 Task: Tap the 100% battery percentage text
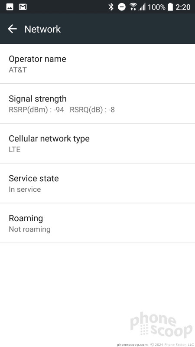pos(156,7)
